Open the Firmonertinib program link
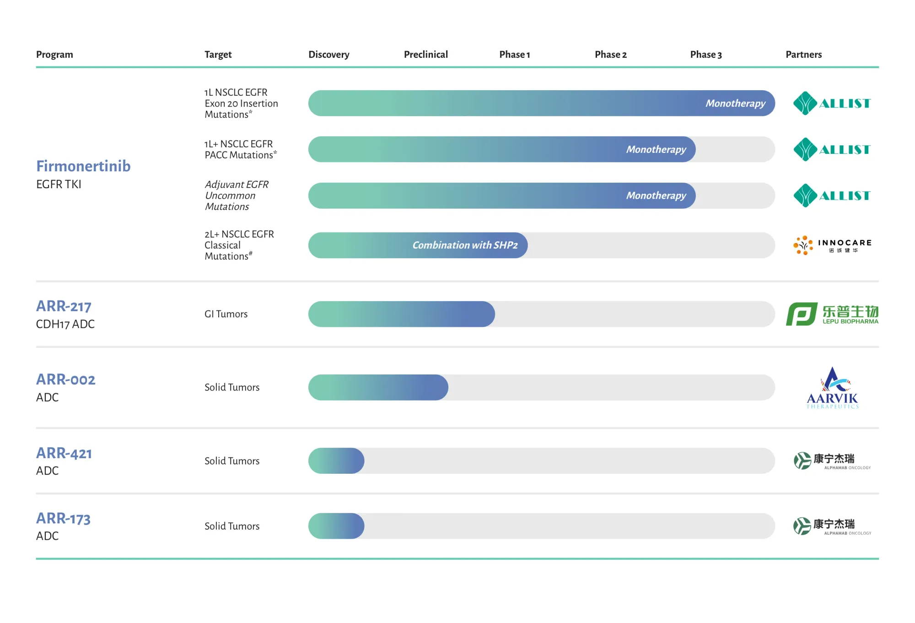 (83, 166)
